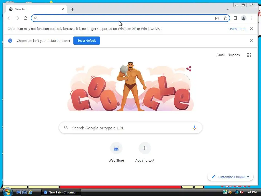Click Switch between windows quick launch icon

point(24,192)
